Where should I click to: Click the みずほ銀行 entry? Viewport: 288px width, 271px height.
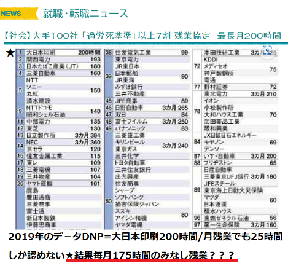128,87
